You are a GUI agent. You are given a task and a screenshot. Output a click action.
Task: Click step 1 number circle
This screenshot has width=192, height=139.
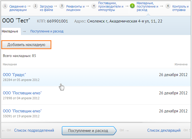(x=5, y=6)
